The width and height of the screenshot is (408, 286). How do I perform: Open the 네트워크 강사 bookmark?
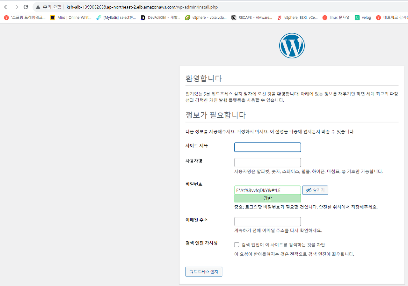tap(392, 18)
